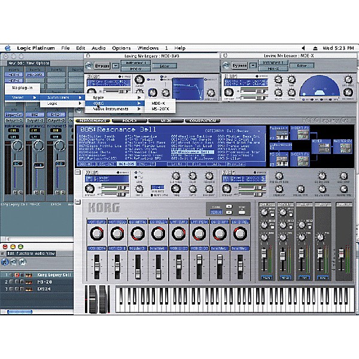Open the MS-20FX insert slot on mixer

point(35,75)
